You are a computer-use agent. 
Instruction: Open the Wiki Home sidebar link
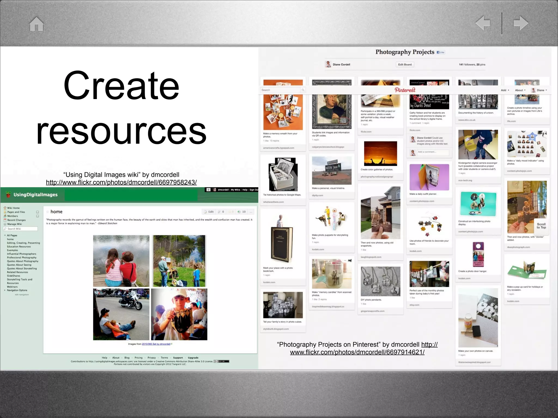pos(13,208)
